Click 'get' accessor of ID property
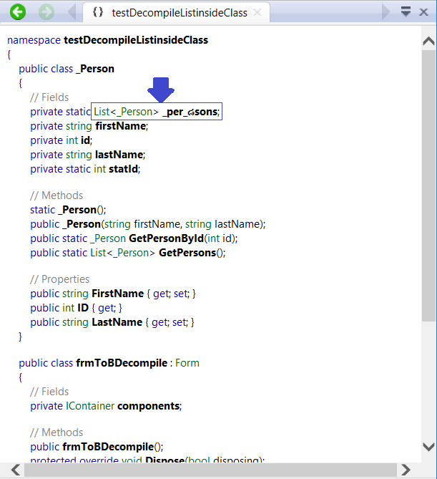This screenshot has height=479, width=437. [x=106, y=308]
